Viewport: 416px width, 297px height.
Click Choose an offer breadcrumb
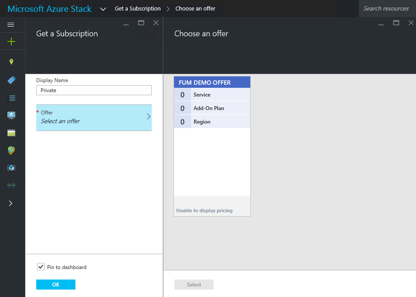tap(195, 9)
